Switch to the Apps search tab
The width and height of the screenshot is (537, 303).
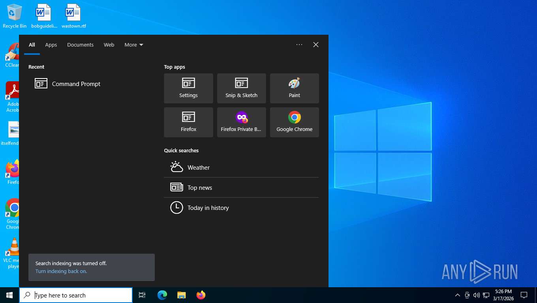(x=51, y=45)
